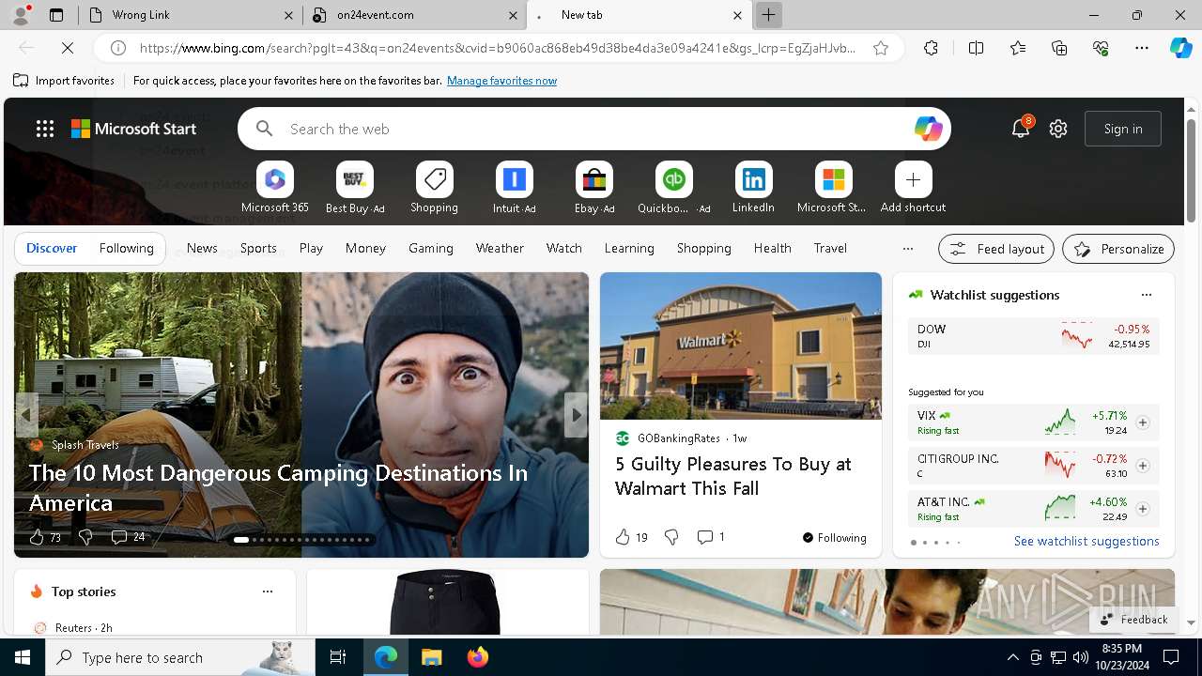Screen dimensions: 1202x676
Task: Select the News category
Action: (202, 248)
